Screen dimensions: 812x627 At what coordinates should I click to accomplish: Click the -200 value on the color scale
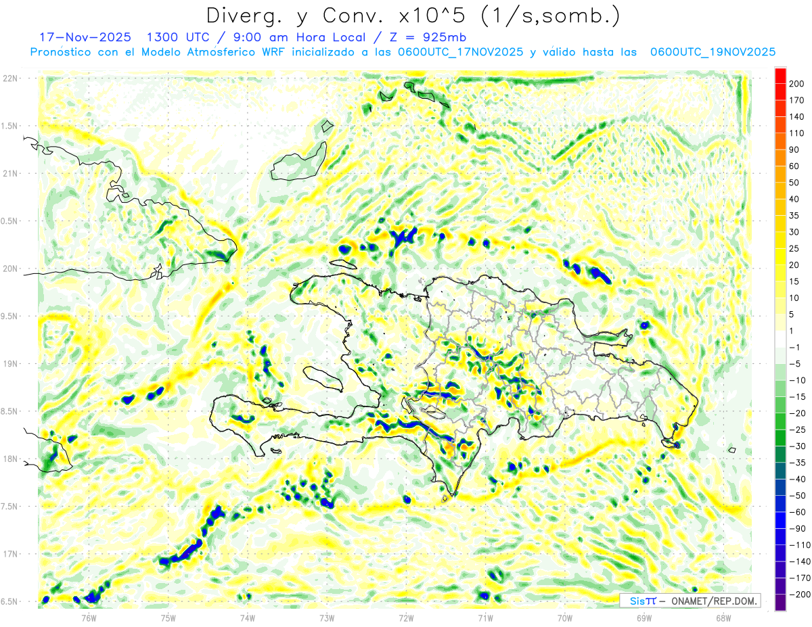[800, 595]
